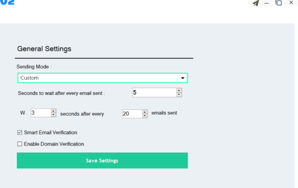This screenshot has width=298, height=188.
Task: Focus the emails count field showing 20
Action: click(x=132, y=114)
